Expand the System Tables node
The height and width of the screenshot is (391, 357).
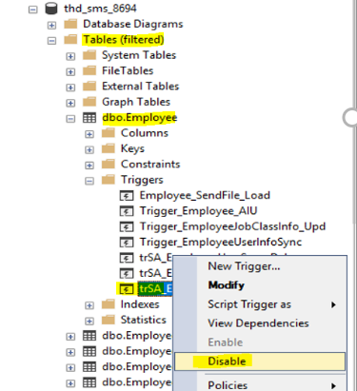70,56
